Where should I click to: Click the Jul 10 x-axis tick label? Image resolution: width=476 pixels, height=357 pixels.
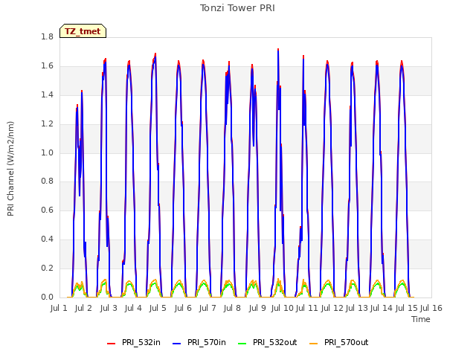[x=283, y=308]
